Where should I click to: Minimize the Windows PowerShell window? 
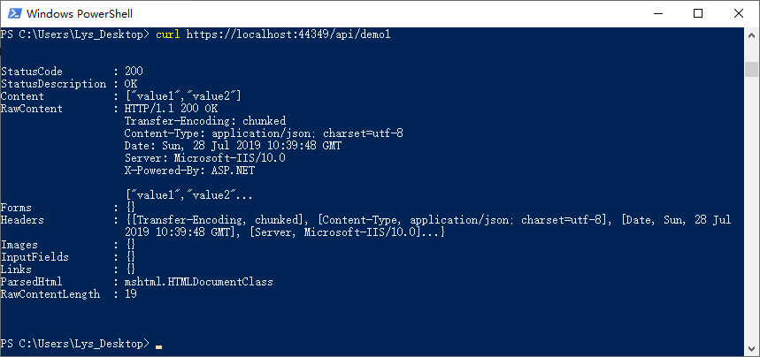[657, 13]
